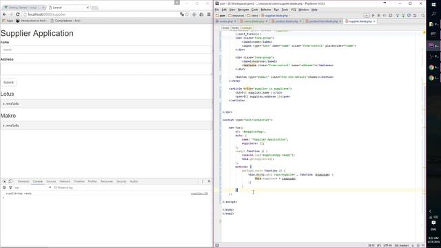Viewport: 441px width, 248px height.
Task: Switch to the Sources DevTools tab
Action: (x=51, y=181)
